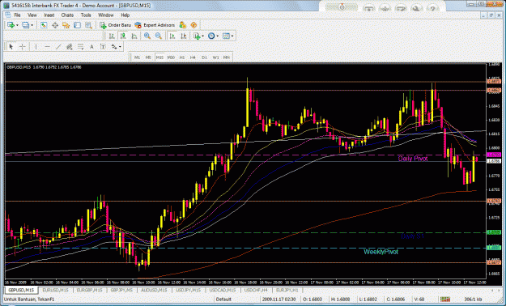Open the Help menu
This screenshot has height=306, width=506.
pos(125,15)
